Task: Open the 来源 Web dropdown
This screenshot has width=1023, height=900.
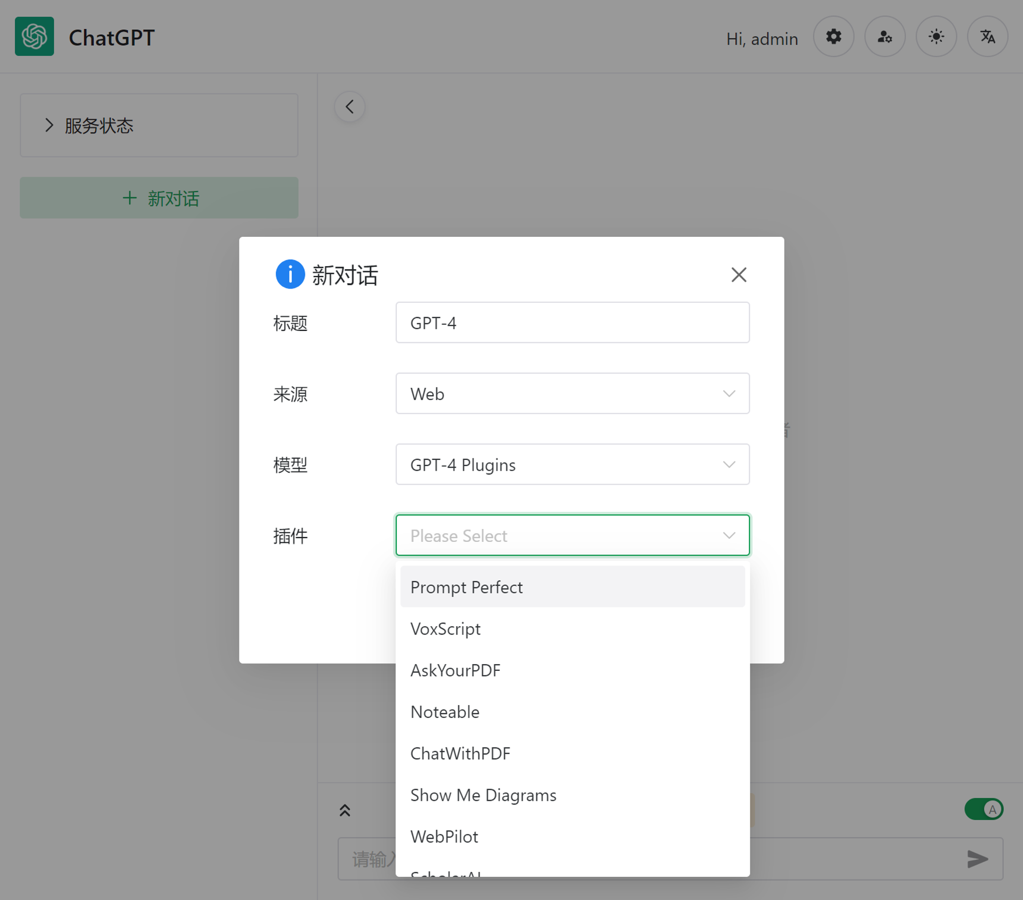Action: (x=572, y=393)
